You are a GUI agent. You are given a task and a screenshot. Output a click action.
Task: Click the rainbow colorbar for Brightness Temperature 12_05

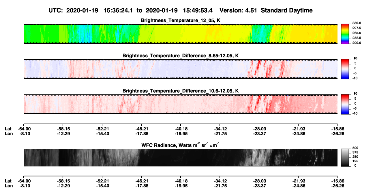coord(345,34)
